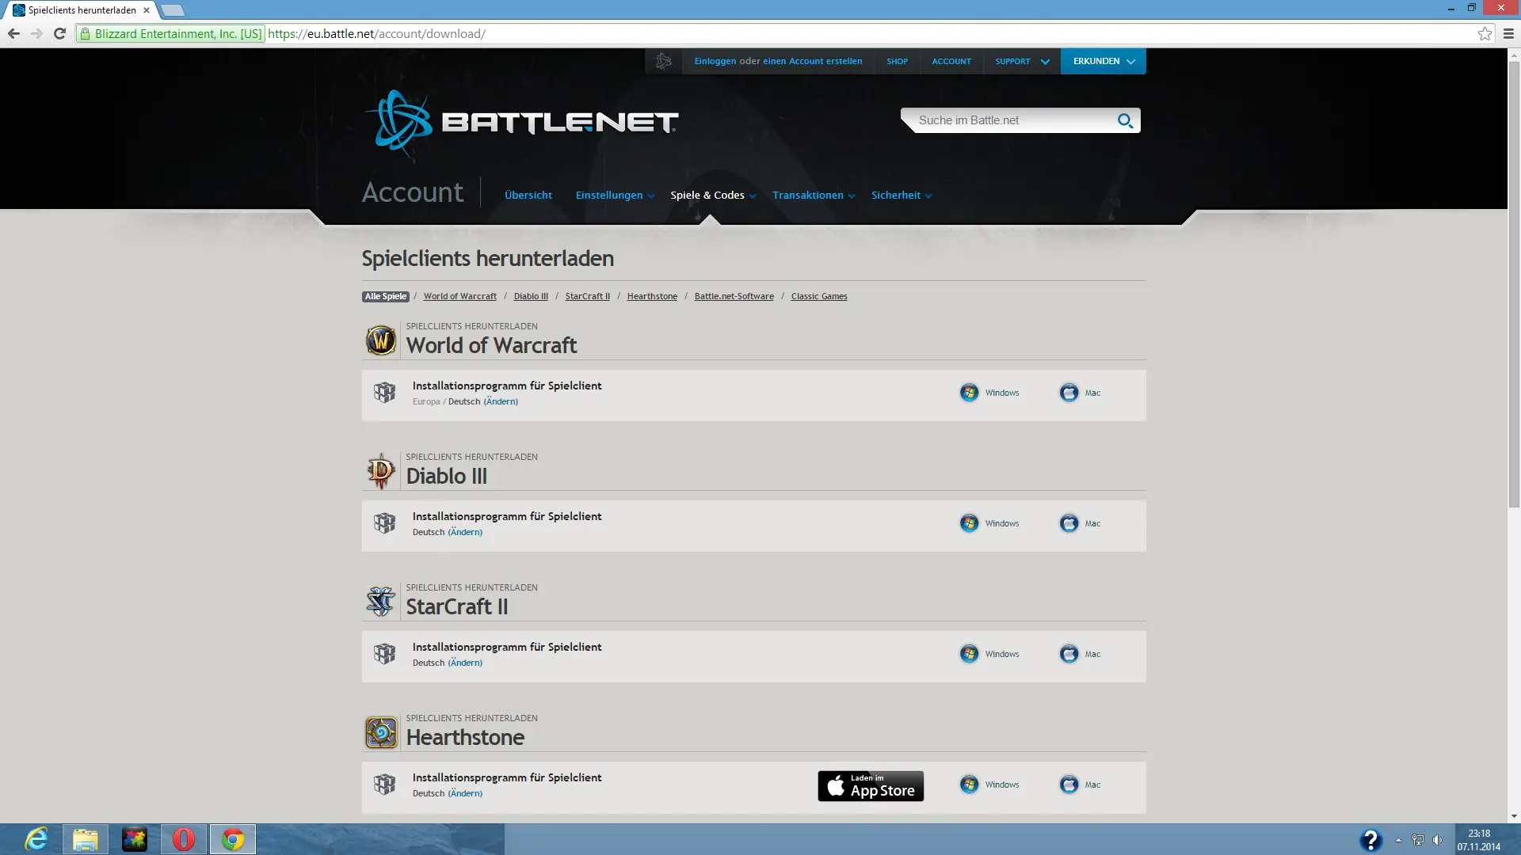The height and width of the screenshot is (855, 1521).
Task: Open the Übersicht account tab
Action: pos(528,195)
